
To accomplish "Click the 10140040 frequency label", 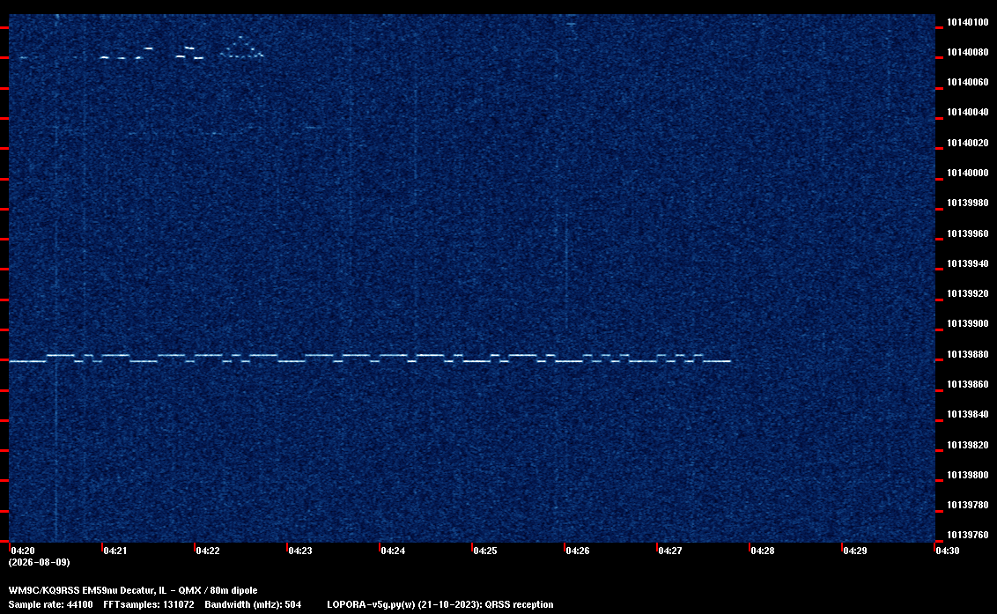I will click(967, 112).
